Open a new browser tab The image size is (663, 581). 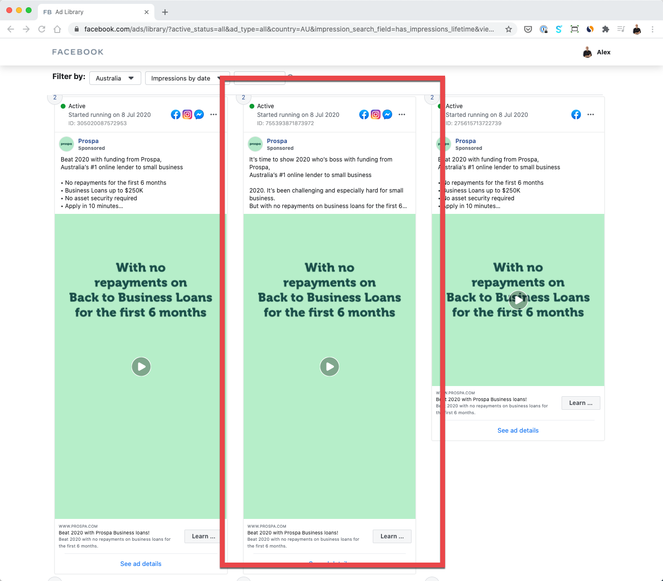[165, 12]
